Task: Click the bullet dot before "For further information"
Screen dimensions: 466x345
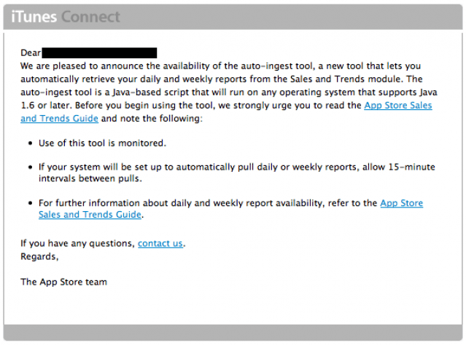Action: pos(29,203)
